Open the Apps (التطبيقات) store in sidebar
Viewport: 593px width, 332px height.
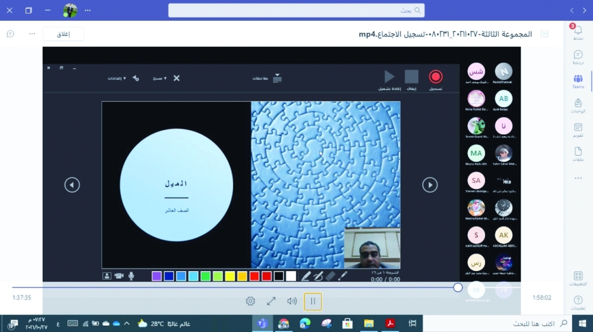[x=578, y=278]
